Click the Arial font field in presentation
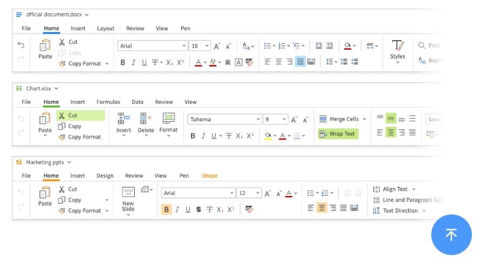Screen dimensions: 480x261 coord(198,193)
